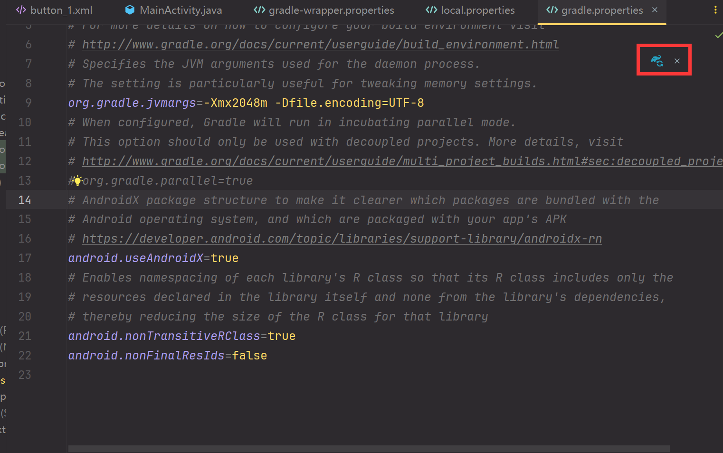Click the comment about tweaking memory settings
This screenshot has height=453, width=723.
click(303, 84)
